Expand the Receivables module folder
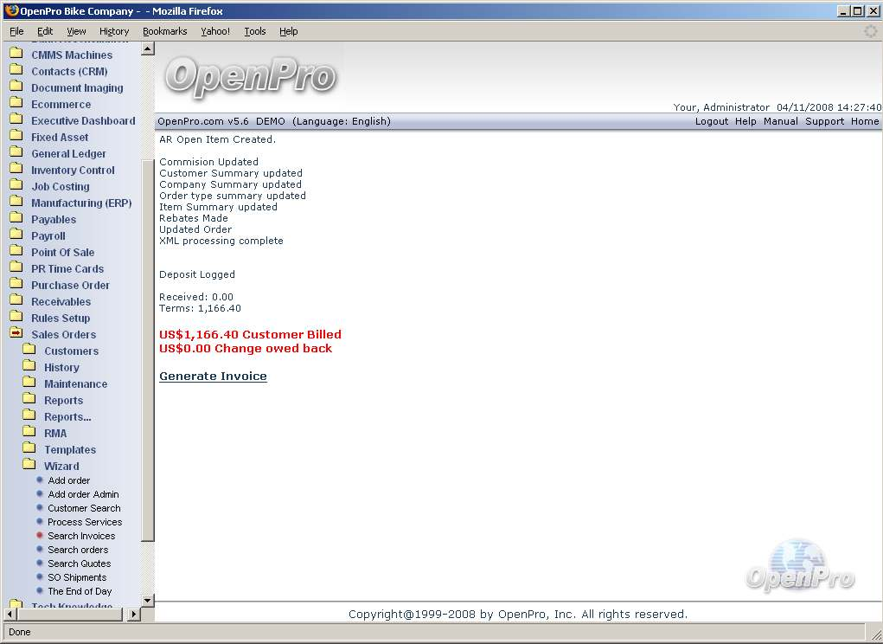The image size is (883, 644). tap(61, 301)
